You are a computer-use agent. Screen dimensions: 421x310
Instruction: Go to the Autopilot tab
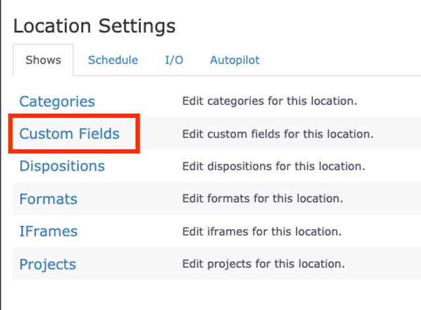(x=235, y=60)
